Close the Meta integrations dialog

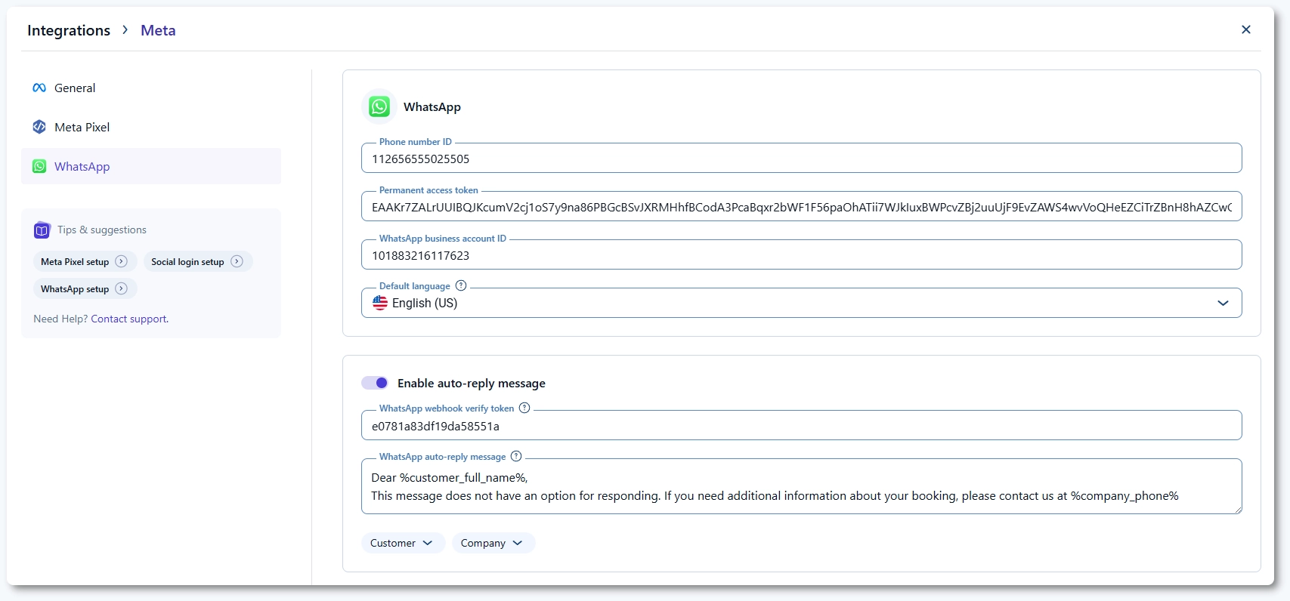pyautogui.click(x=1246, y=29)
